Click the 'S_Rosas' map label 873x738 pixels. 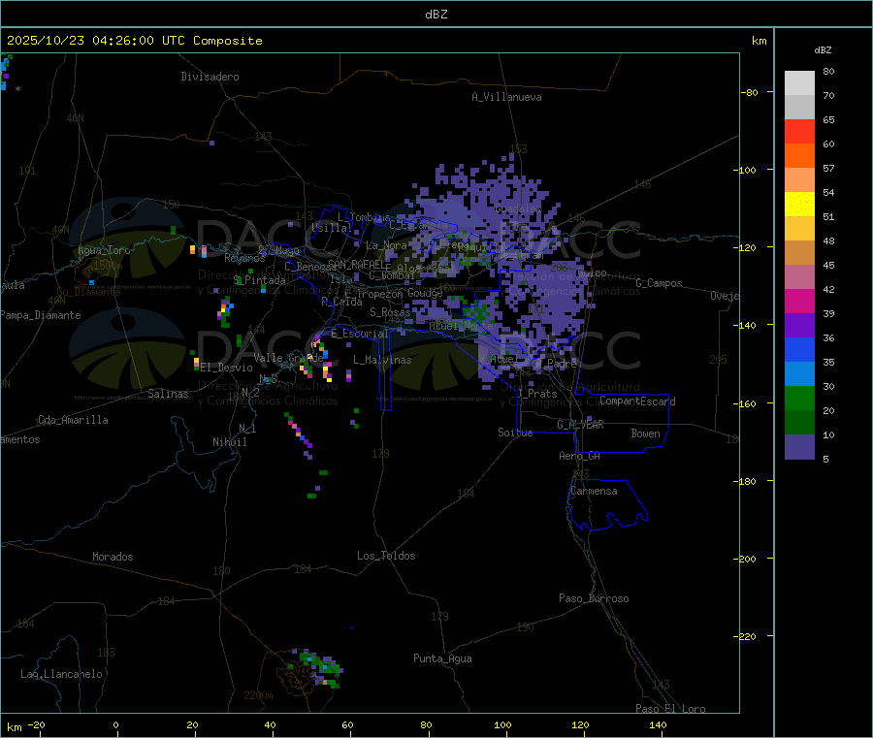tap(390, 312)
